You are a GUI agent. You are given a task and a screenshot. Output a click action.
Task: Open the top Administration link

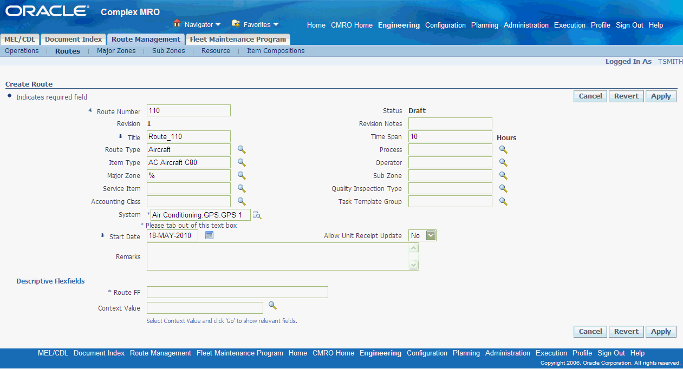[526, 25]
